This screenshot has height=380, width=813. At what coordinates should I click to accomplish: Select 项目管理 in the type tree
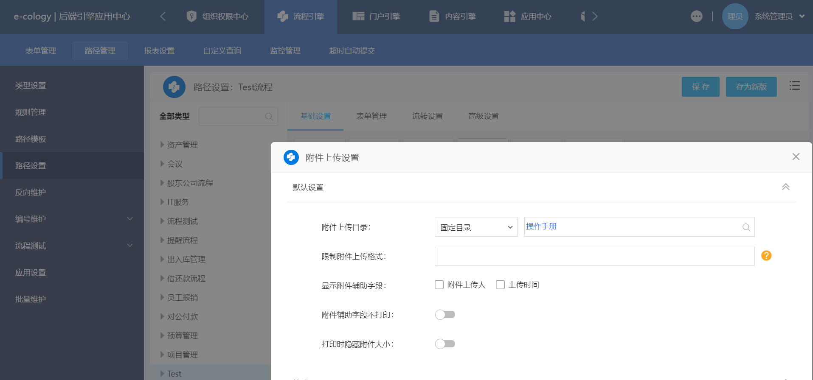pos(182,355)
